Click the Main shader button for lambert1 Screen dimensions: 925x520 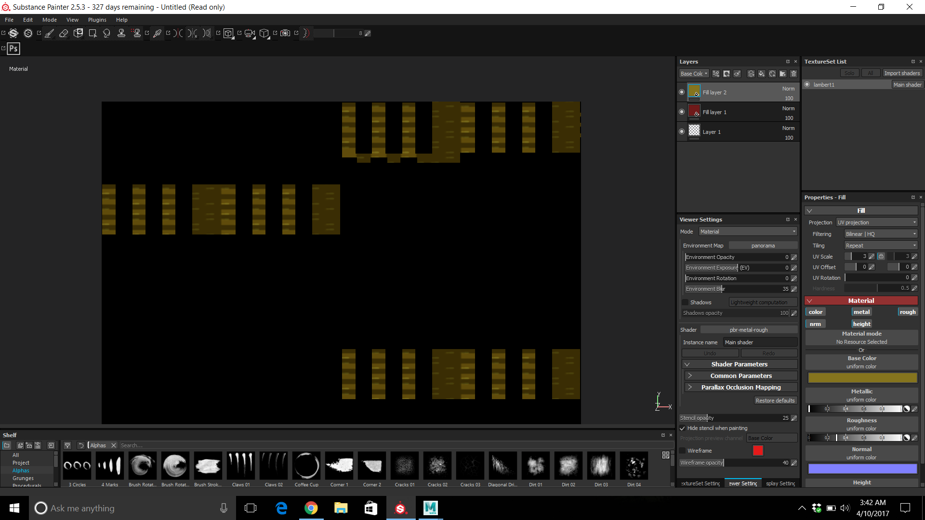(907, 85)
